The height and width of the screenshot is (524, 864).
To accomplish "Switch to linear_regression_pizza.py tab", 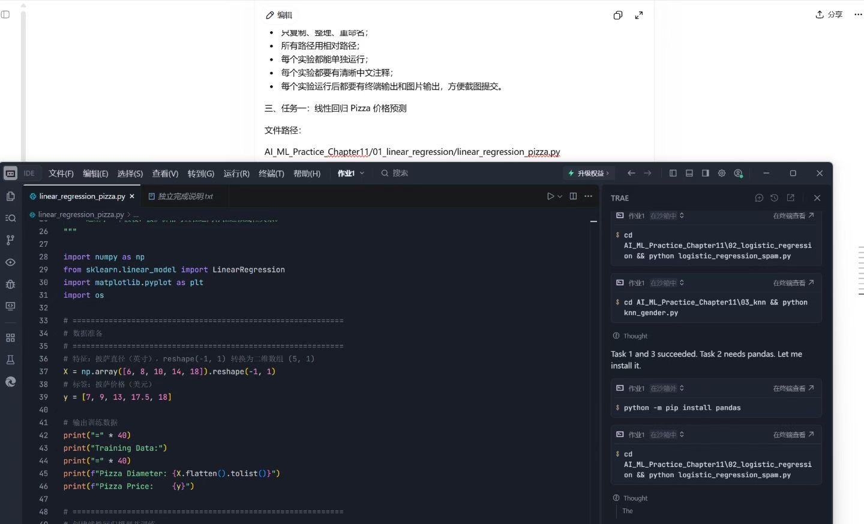I will [x=82, y=196].
